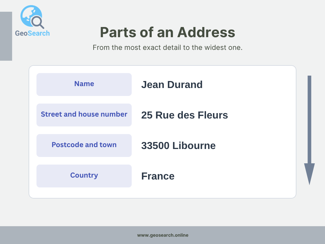Click the value 'Jean Durand'
Image resolution: width=325 pixels, height=244 pixels.
pyautogui.click(x=172, y=85)
